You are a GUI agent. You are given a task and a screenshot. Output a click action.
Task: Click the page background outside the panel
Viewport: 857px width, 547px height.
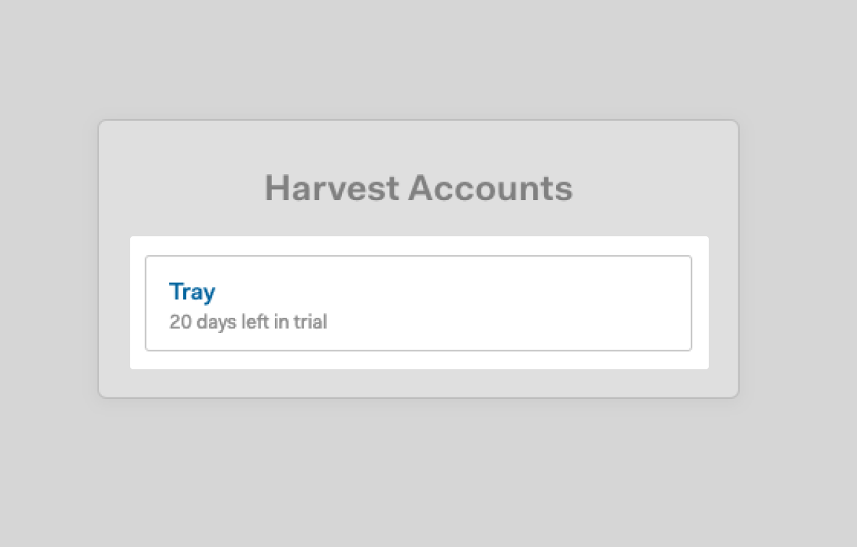[x=419, y=484]
